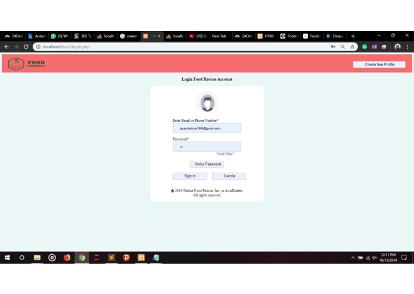Screen dimensions: 414x294
Task: Open the Need Help? link
Action: [225, 154]
